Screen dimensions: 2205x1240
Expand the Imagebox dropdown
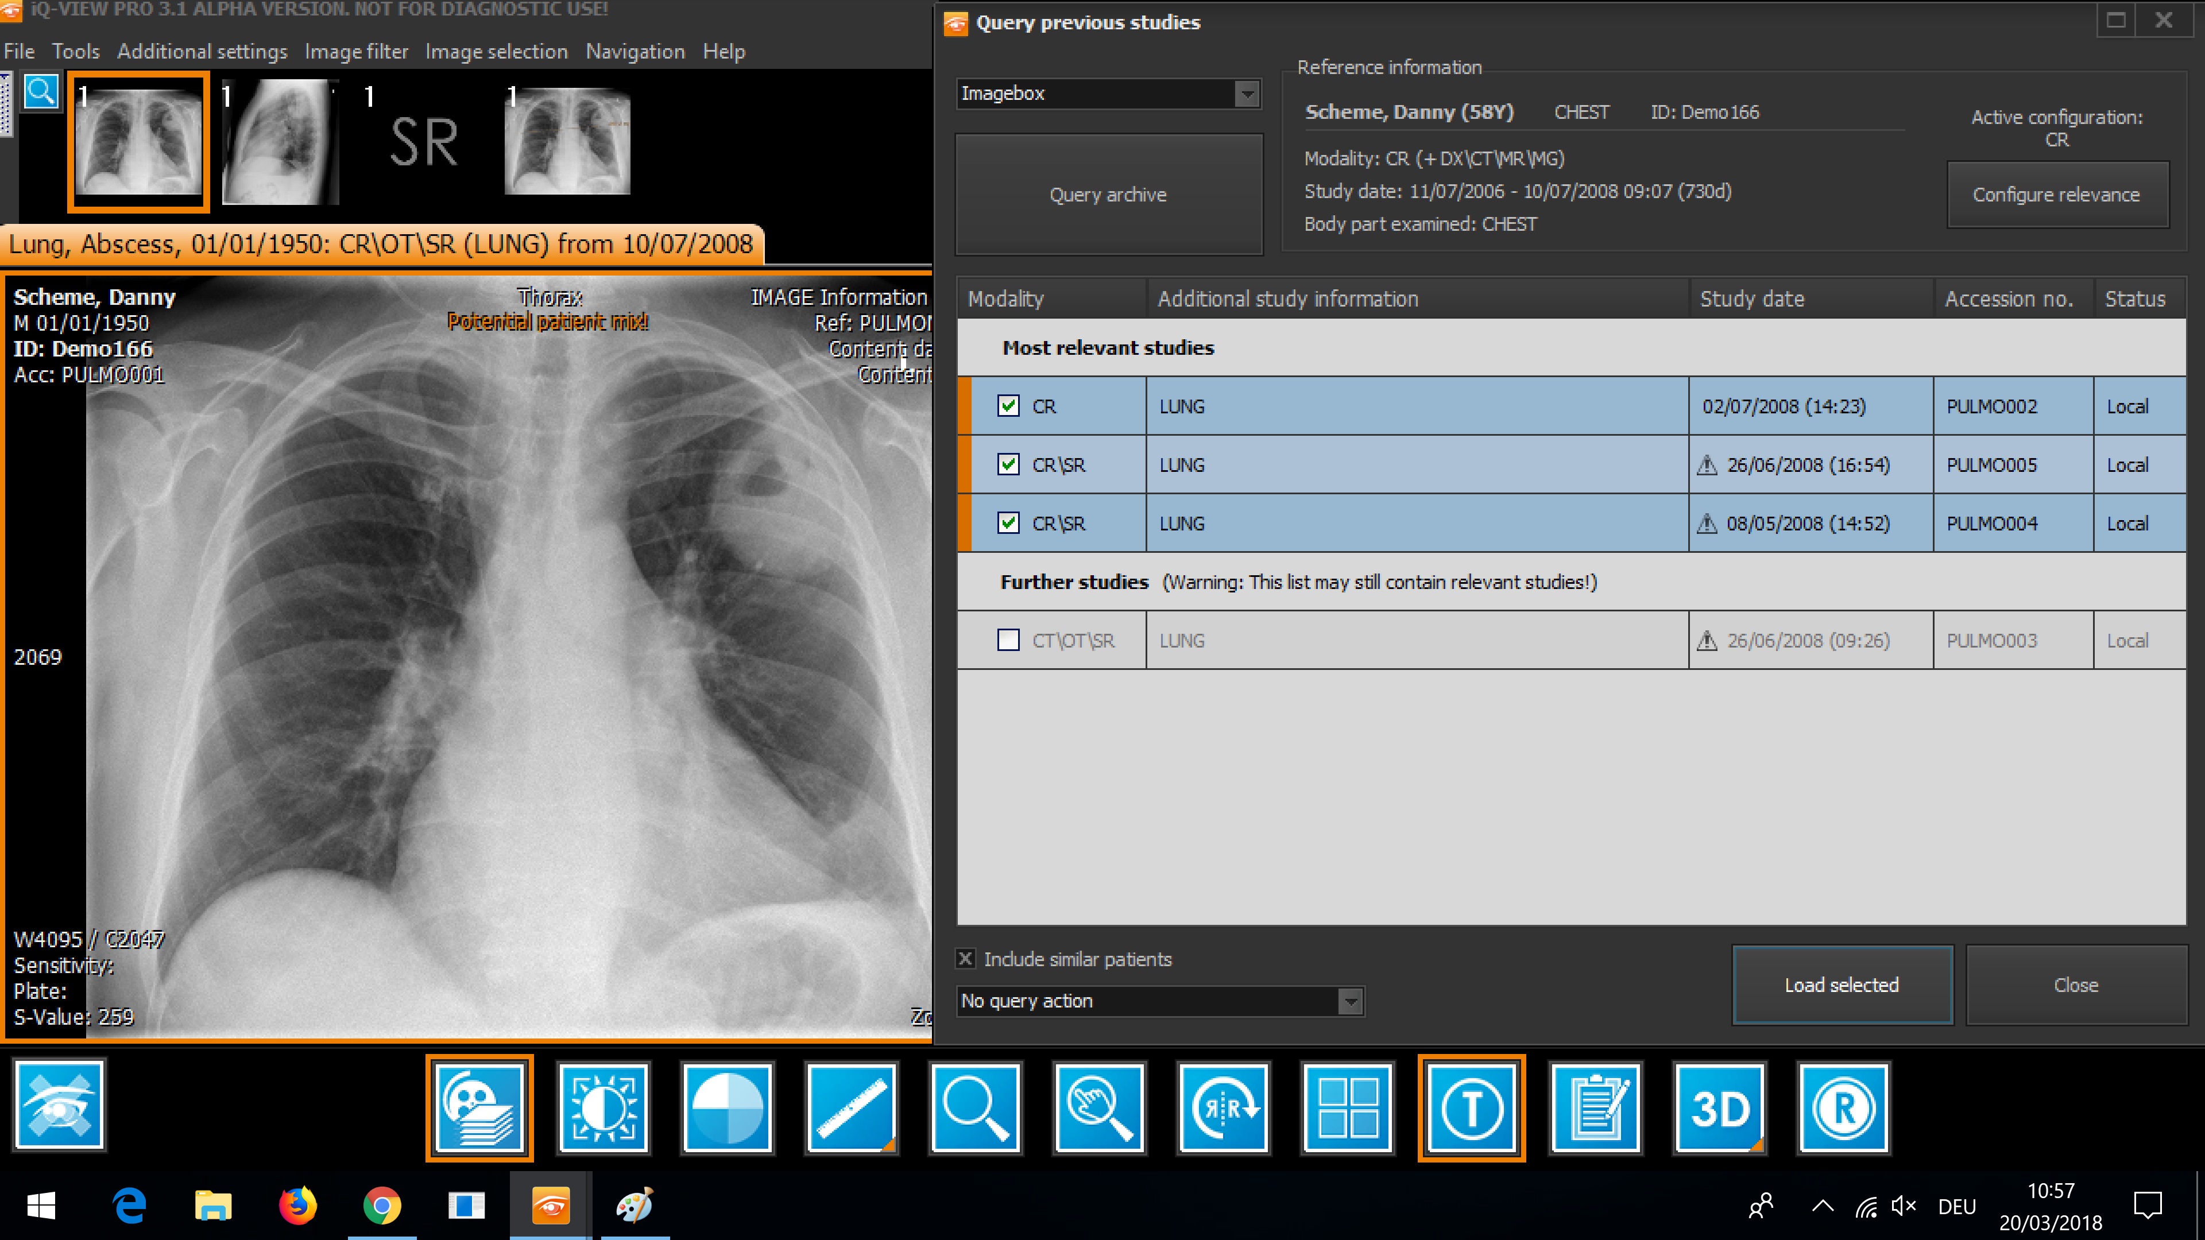[x=1246, y=93]
